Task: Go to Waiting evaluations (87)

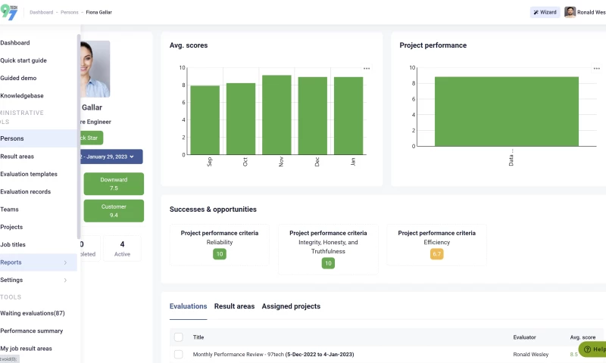Action: click(x=33, y=313)
